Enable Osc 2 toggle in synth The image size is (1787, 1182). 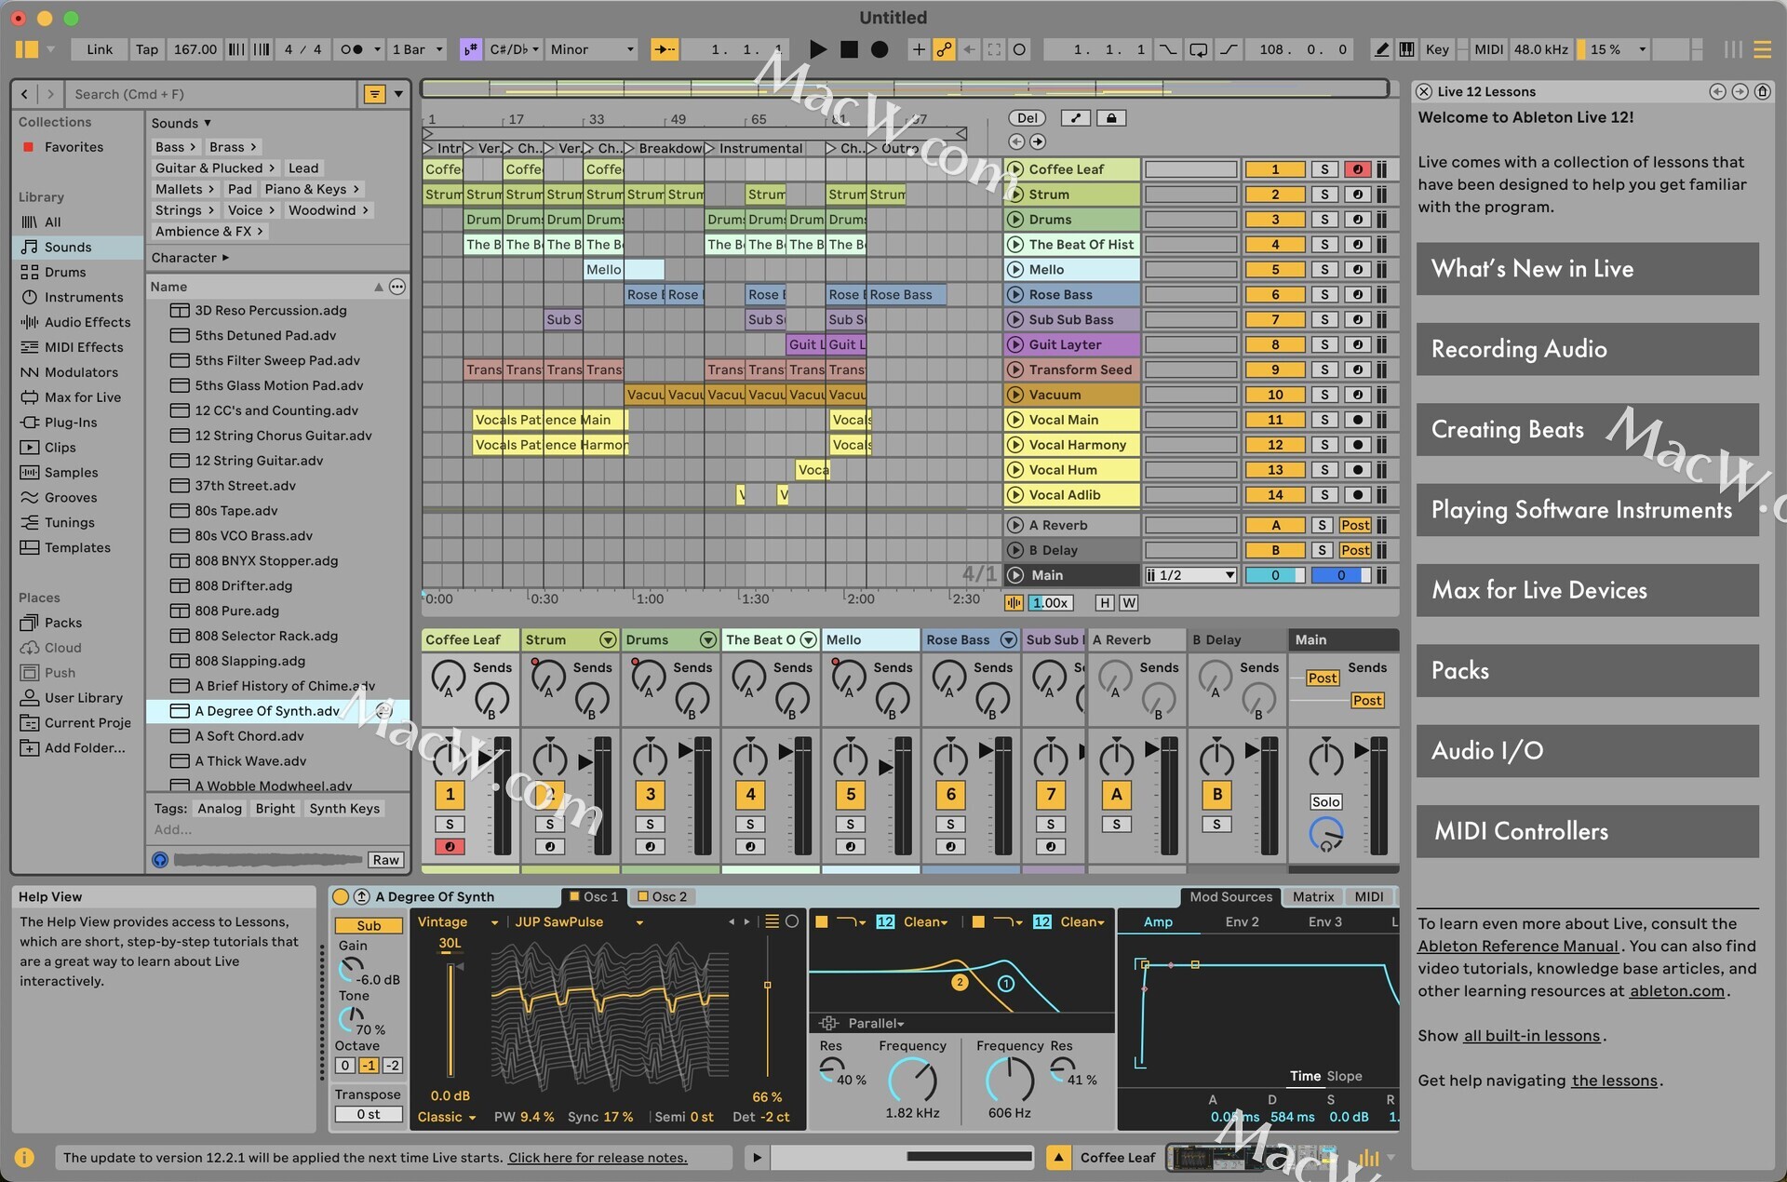coord(642,896)
